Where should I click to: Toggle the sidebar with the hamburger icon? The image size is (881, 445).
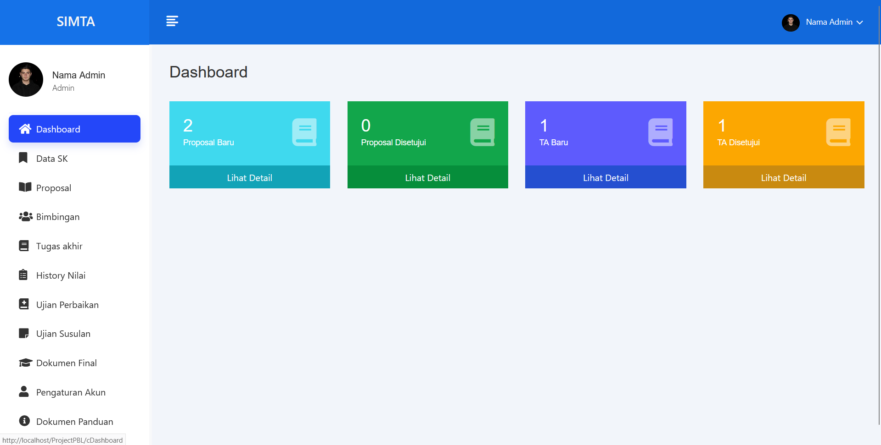coord(172,21)
